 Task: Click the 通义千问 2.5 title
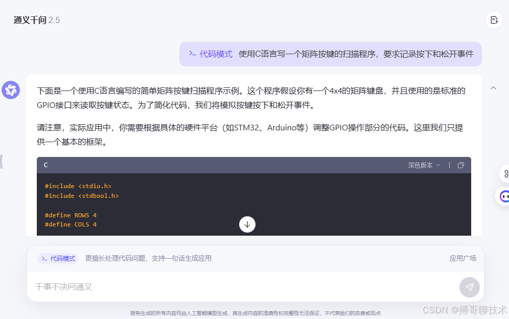[37, 20]
